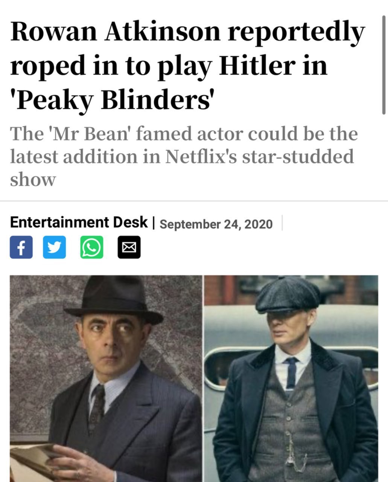Open the left photo of man in fedora
The height and width of the screenshot is (482, 388).
[x=106, y=378]
